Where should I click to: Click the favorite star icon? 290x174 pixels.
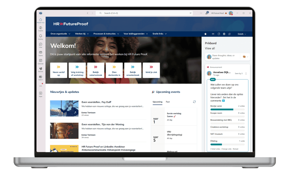pyautogui.click(x=205, y=34)
